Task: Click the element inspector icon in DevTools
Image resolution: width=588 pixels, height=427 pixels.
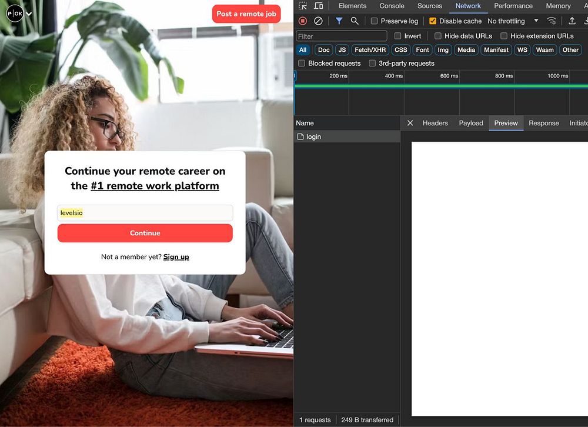Action: (303, 6)
